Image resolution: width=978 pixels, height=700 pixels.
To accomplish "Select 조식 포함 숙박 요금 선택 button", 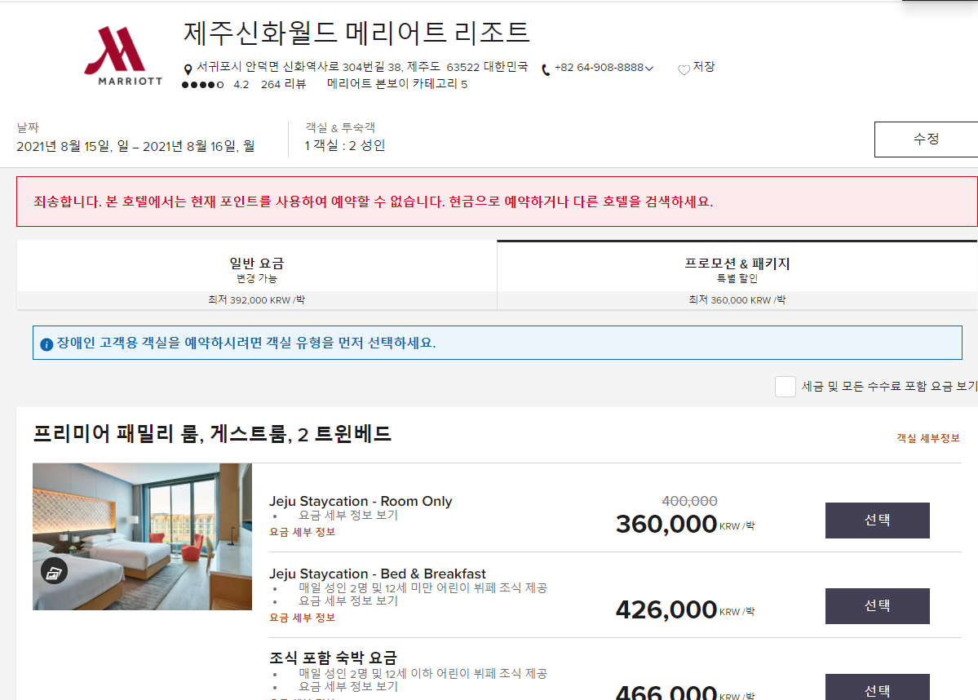I will (x=877, y=688).
